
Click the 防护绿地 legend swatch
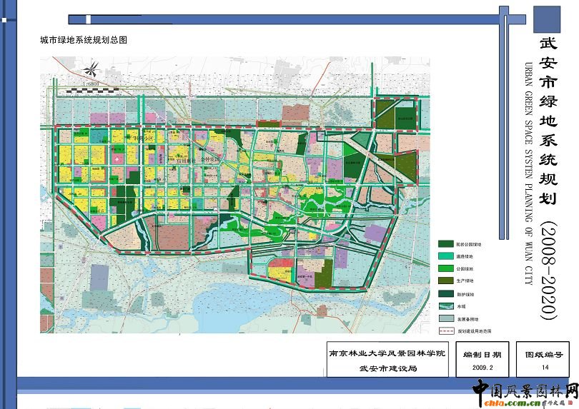tap(446, 294)
